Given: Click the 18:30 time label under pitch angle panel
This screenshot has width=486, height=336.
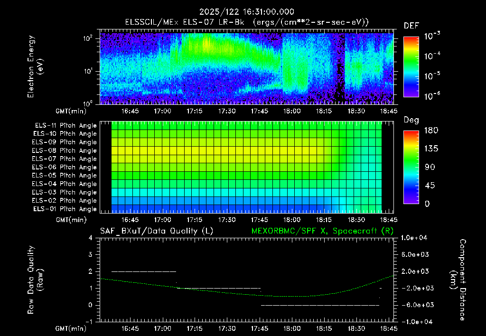Looking at the screenshot, I should pos(356,220).
